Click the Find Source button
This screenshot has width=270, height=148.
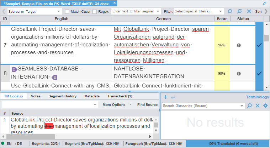click(x=147, y=104)
